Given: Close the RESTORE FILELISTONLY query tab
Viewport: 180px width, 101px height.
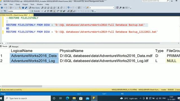Looking at the screenshot, I should 32,15.
